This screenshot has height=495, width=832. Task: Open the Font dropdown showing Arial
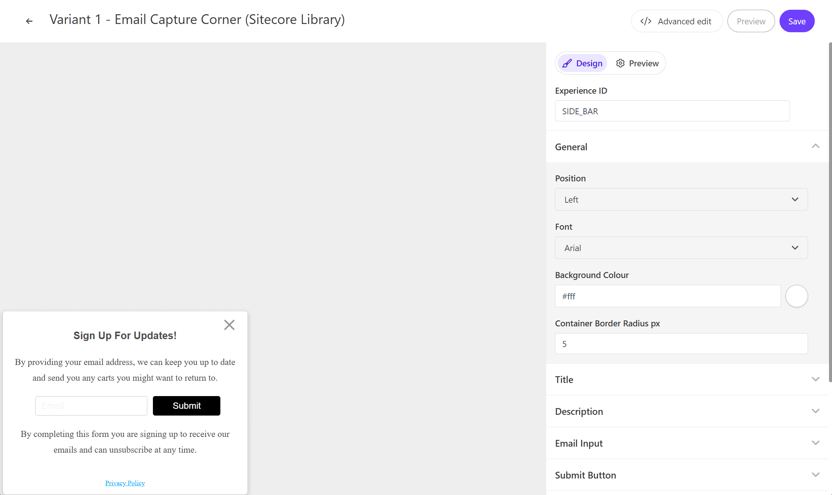click(681, 248)
